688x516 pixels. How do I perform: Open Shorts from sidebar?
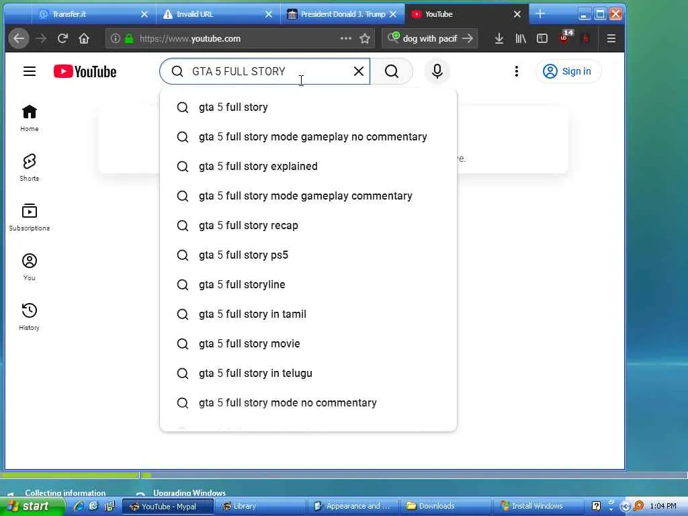coord(30,167)
